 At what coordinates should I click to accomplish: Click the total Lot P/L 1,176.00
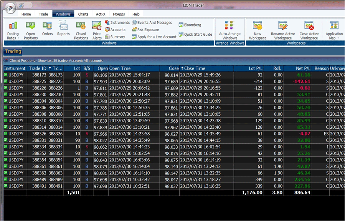pos(248,193)
